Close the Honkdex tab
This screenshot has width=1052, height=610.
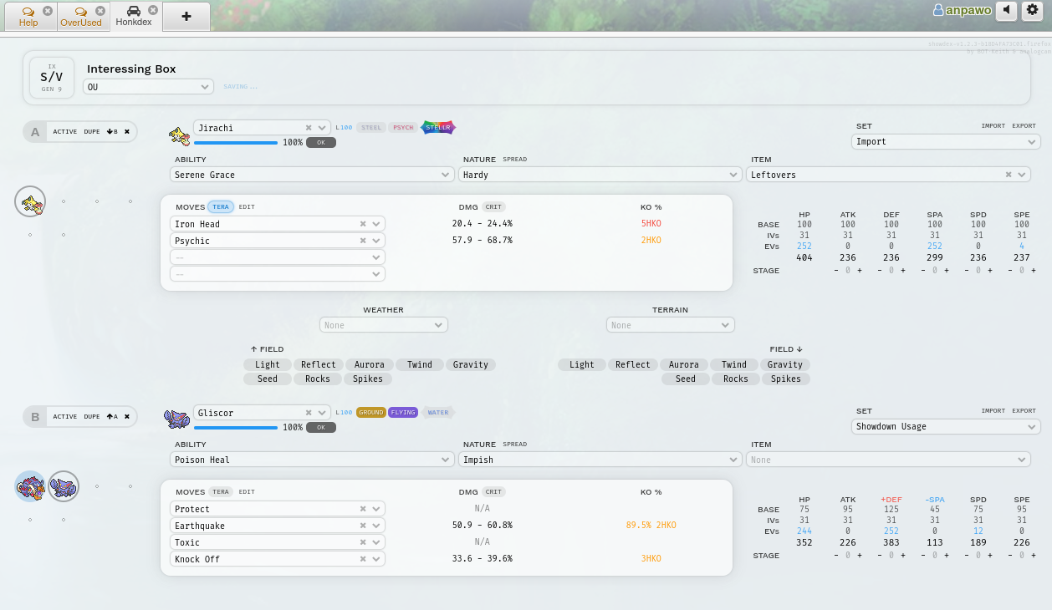[153, 10]
